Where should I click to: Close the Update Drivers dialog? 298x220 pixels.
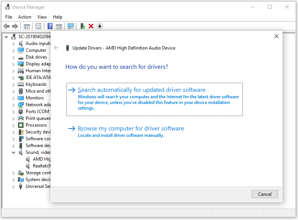[x=276, y=36]
